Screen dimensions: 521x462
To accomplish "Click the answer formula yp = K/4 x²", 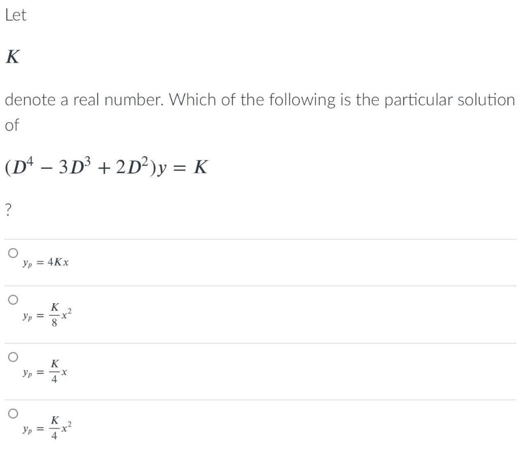I will pos(47,428).
